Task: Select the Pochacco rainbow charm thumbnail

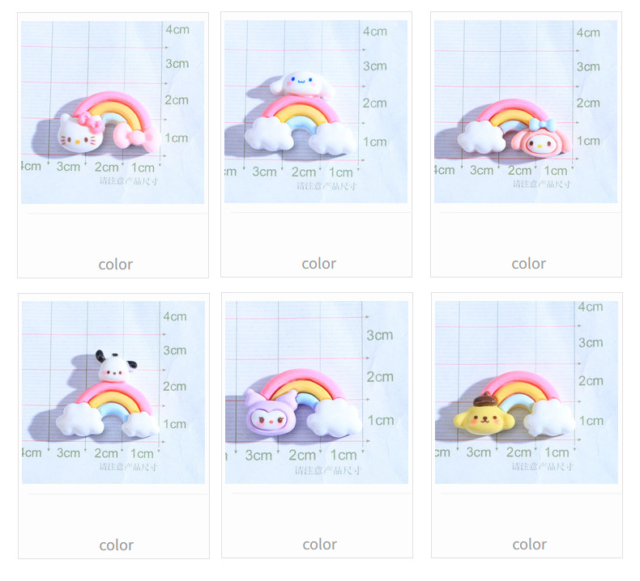Action: point(113,392)
